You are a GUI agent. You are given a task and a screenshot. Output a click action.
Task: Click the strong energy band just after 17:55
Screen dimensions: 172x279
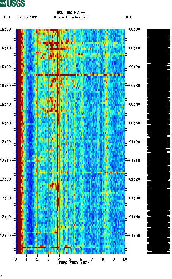(x=46, y=247)
